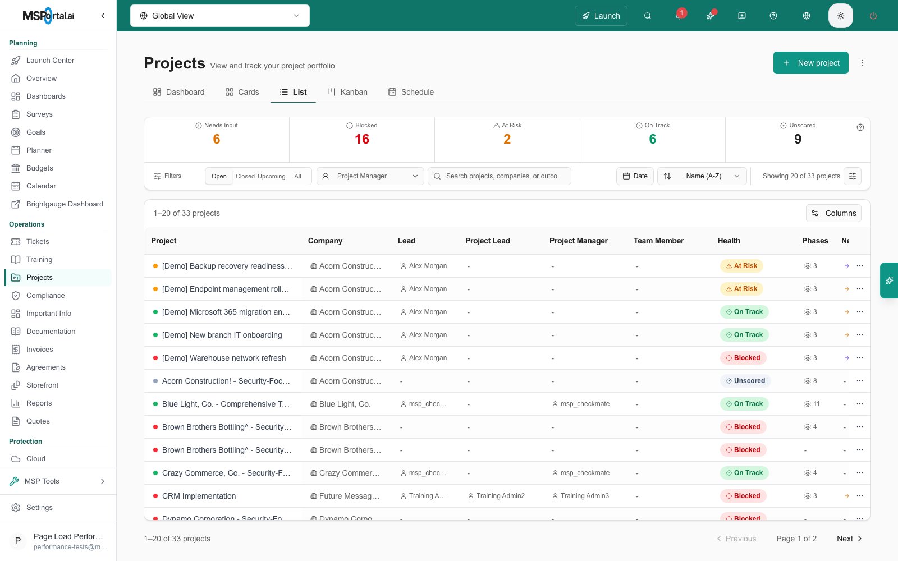Click the Date button
The height and width of the screenshot is (561, 898).
tap(635, 176)
